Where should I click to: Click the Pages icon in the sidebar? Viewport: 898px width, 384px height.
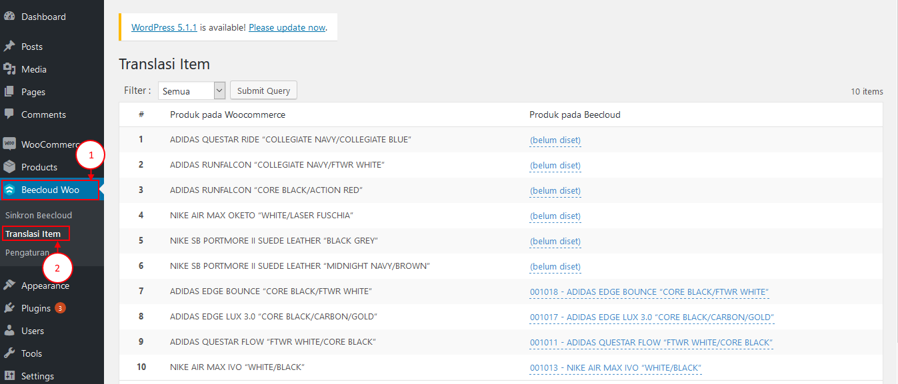(x=9, y=92)
